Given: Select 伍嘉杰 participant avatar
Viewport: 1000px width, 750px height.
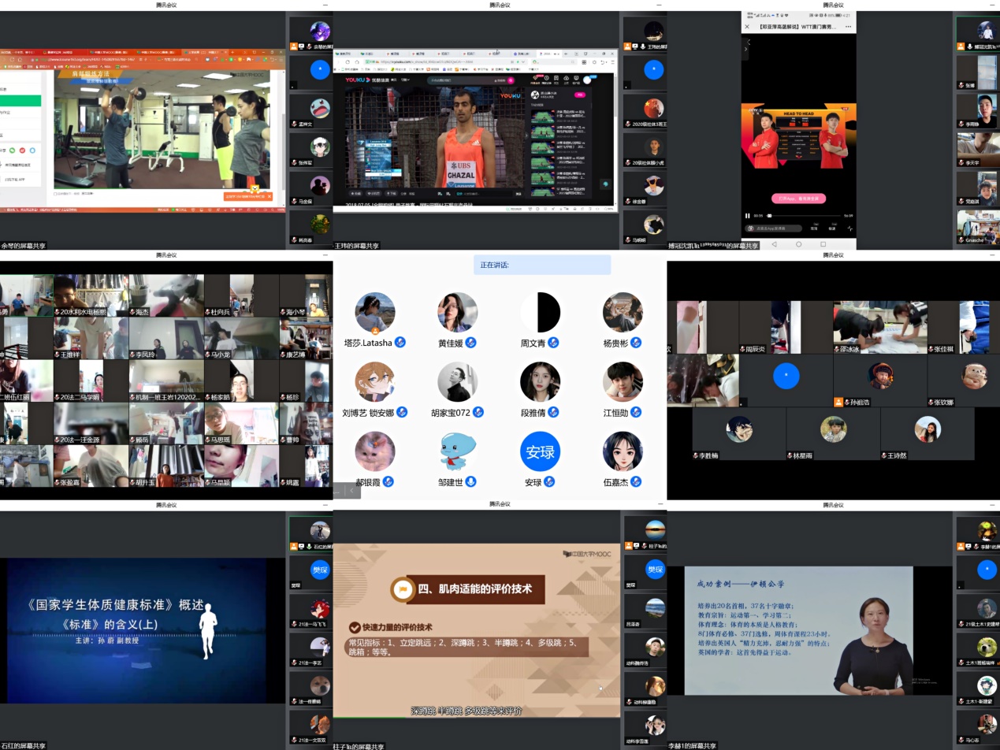Looking at the screenshot, I should 623,452.
